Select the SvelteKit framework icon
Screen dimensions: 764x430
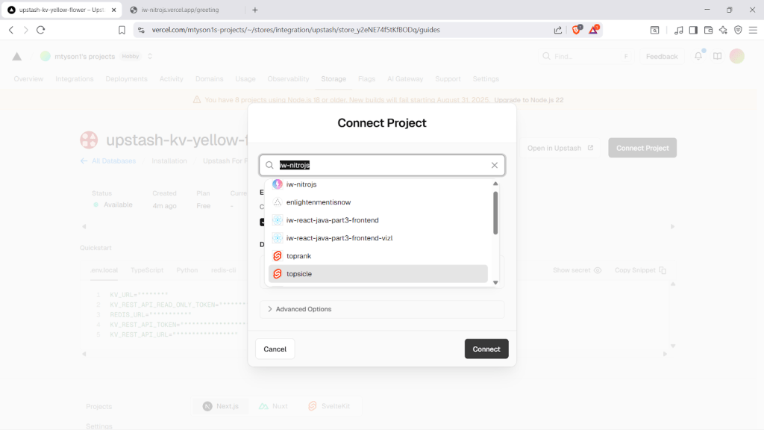point(313,406)
